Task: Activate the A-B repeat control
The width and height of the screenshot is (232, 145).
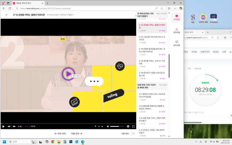Action: [x=20, y=126]
